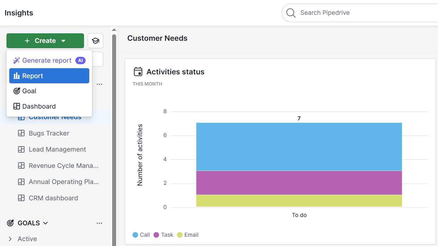Expand the Active goals group
Image resolution: width=438 pixels, height=246 pixels.
pyautogui.click(x=10, y=239)
